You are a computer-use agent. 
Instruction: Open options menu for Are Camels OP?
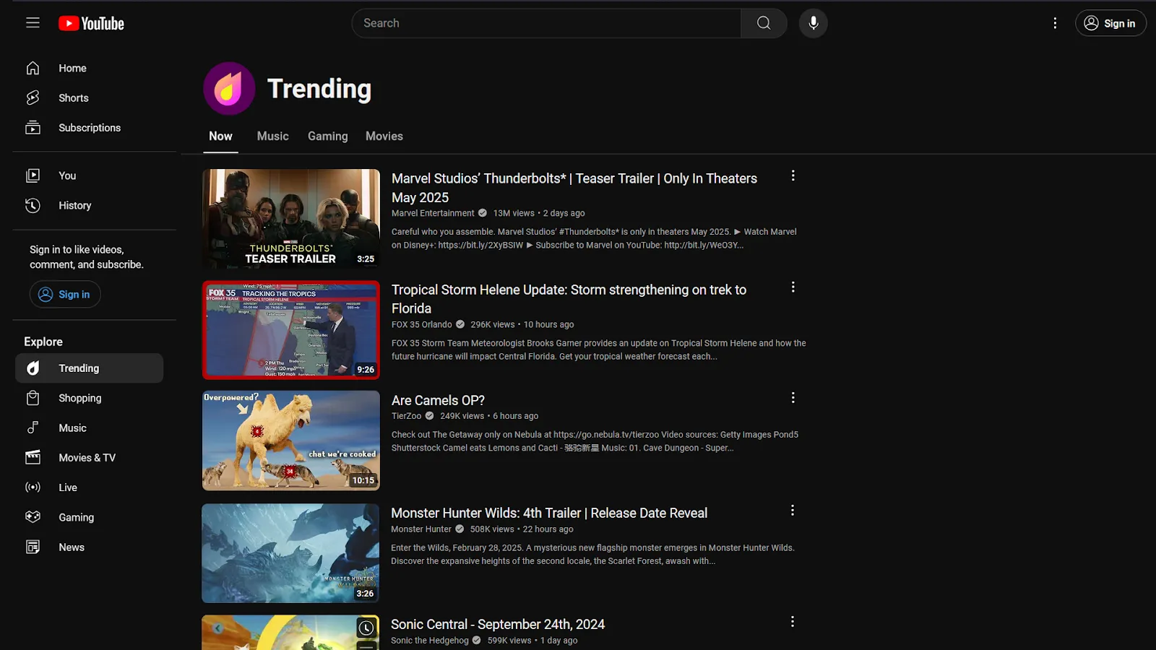pos(793,398)
